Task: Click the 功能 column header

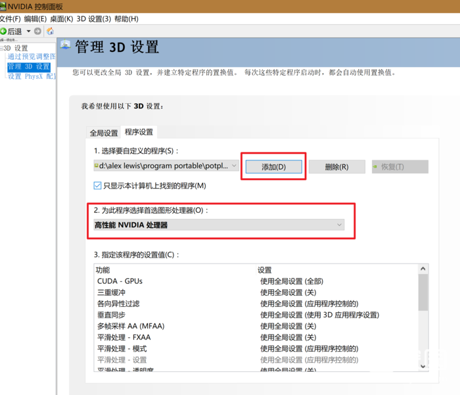Action: click(x=103, y=270)
